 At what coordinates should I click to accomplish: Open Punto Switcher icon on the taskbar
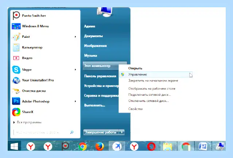[65, 146]
